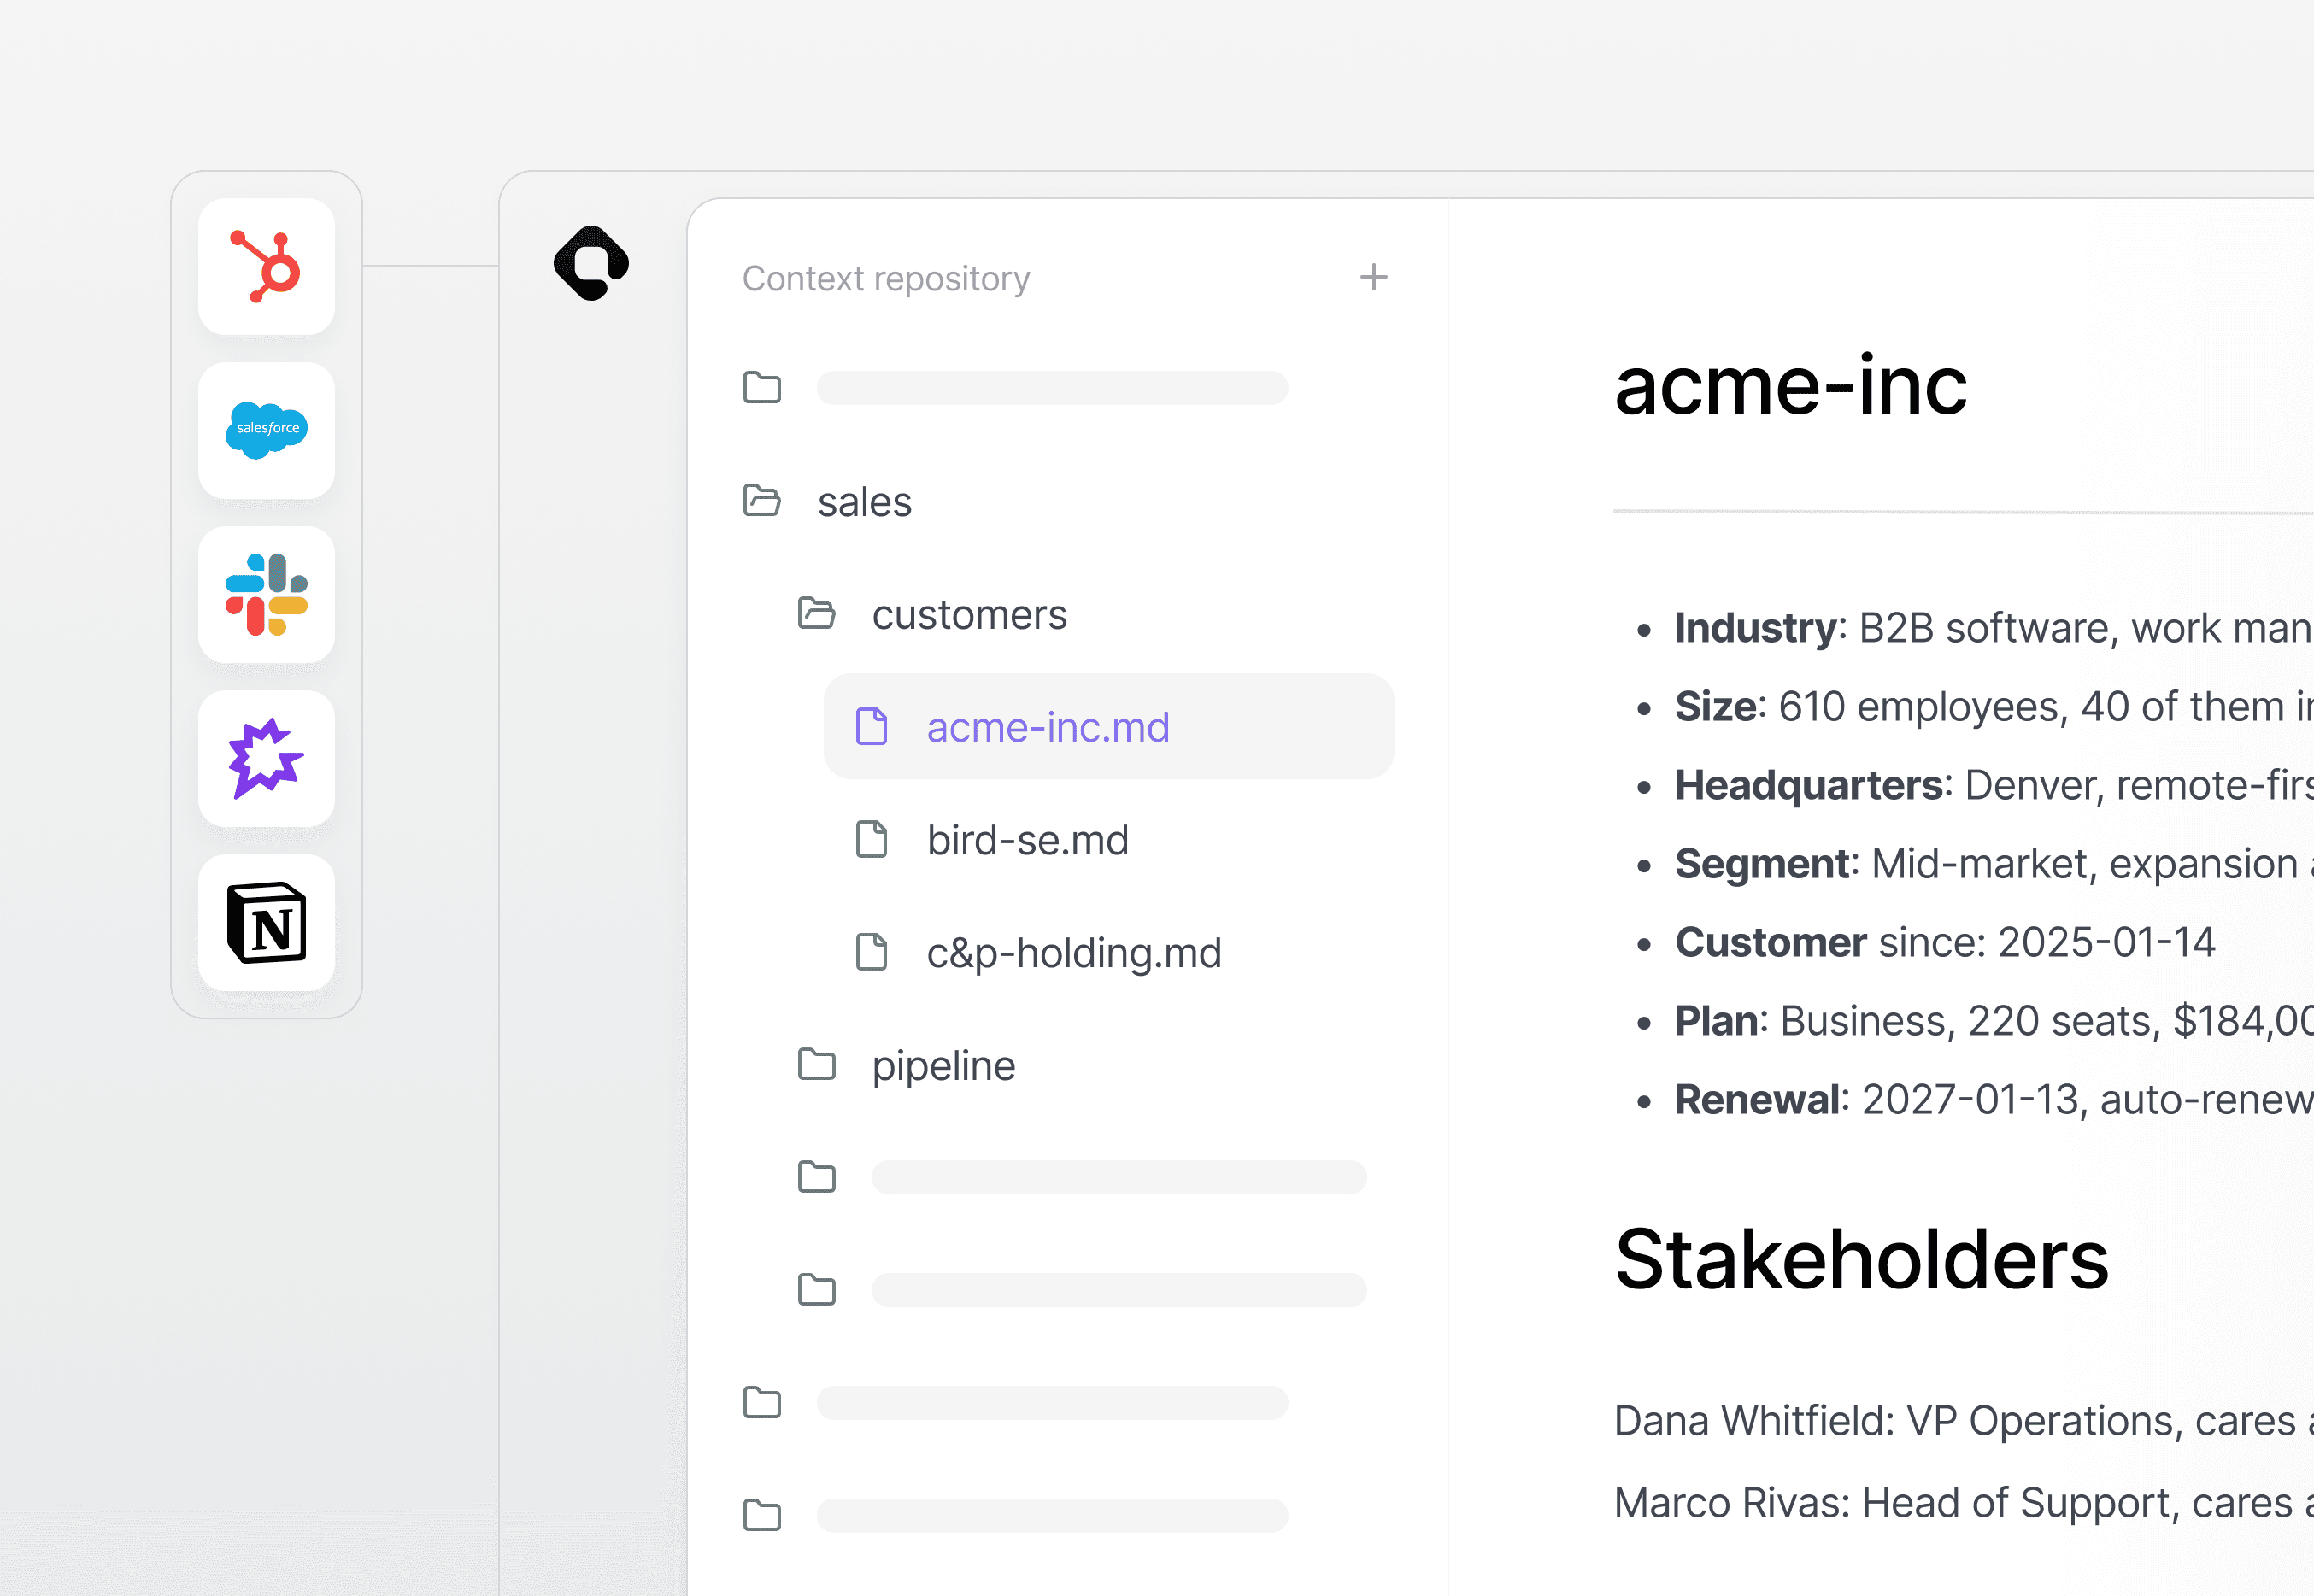Click the Context repository heading

coord(886,278)
